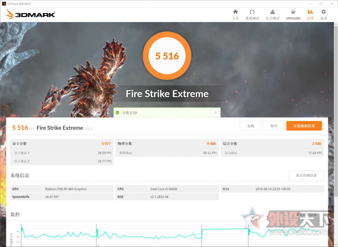The image size is (338, 247).
Task: Click the green check icon beside 分数无效
Action: tap(118, 112)
